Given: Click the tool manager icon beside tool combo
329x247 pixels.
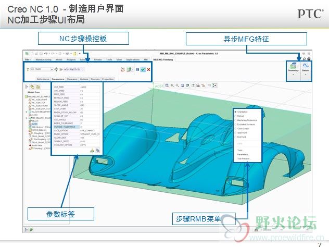Looking at the screenshot, I should [56, 69].
